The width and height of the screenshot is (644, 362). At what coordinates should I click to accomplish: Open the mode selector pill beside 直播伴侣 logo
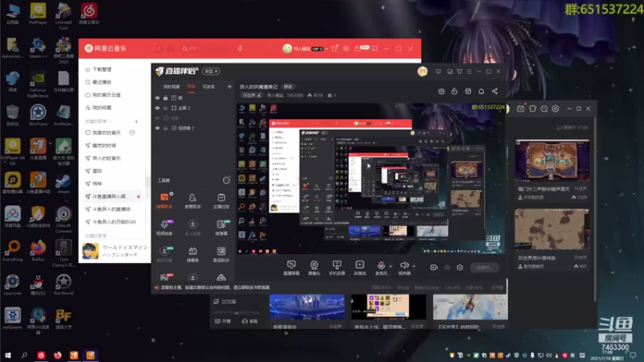(212, 72)
